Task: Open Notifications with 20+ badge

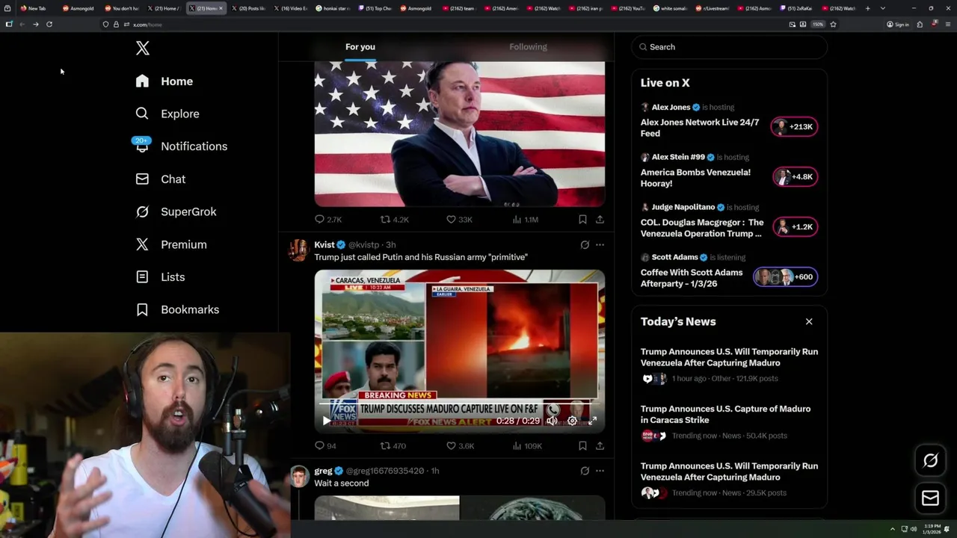Action: pos(181,146)
